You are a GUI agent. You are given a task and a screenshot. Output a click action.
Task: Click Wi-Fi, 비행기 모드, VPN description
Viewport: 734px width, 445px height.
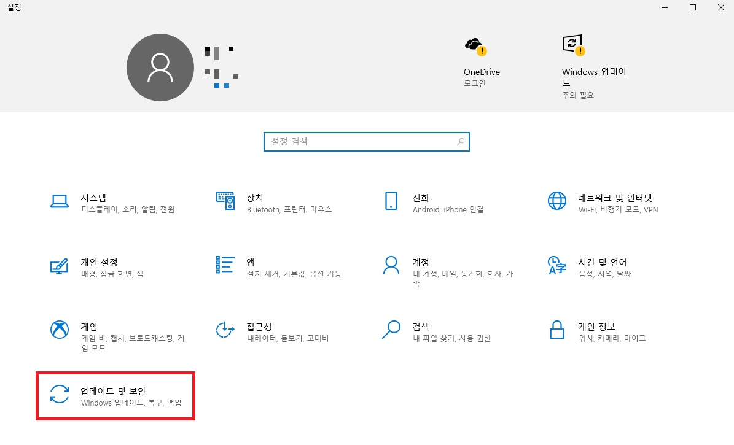618,210
